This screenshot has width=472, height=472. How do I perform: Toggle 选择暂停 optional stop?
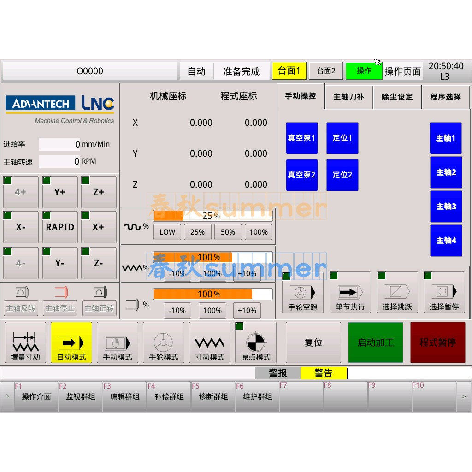(444, 292)
